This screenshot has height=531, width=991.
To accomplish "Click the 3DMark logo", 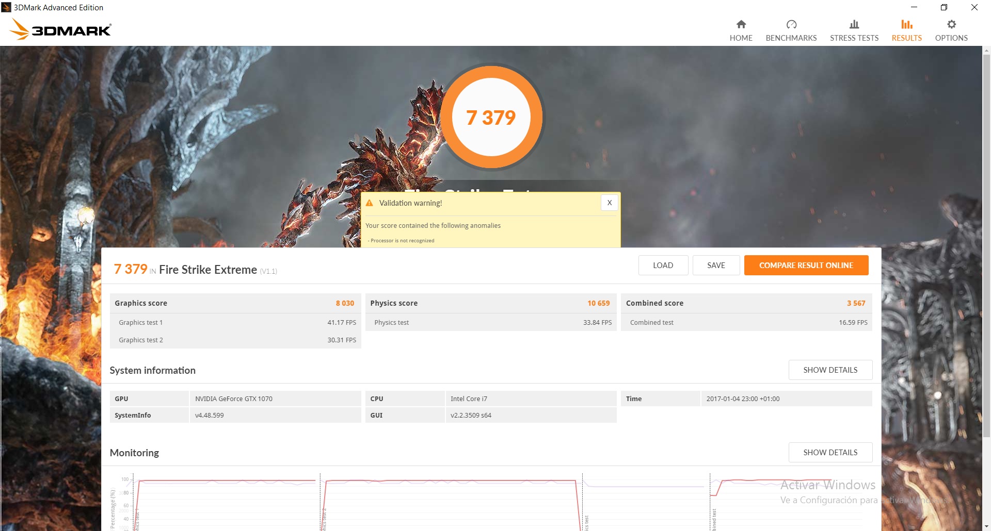I will [60, 29].
